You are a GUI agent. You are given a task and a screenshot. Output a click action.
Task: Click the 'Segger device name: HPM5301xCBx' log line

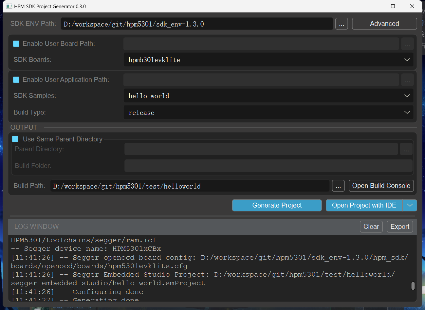click(x=86, y=249)
